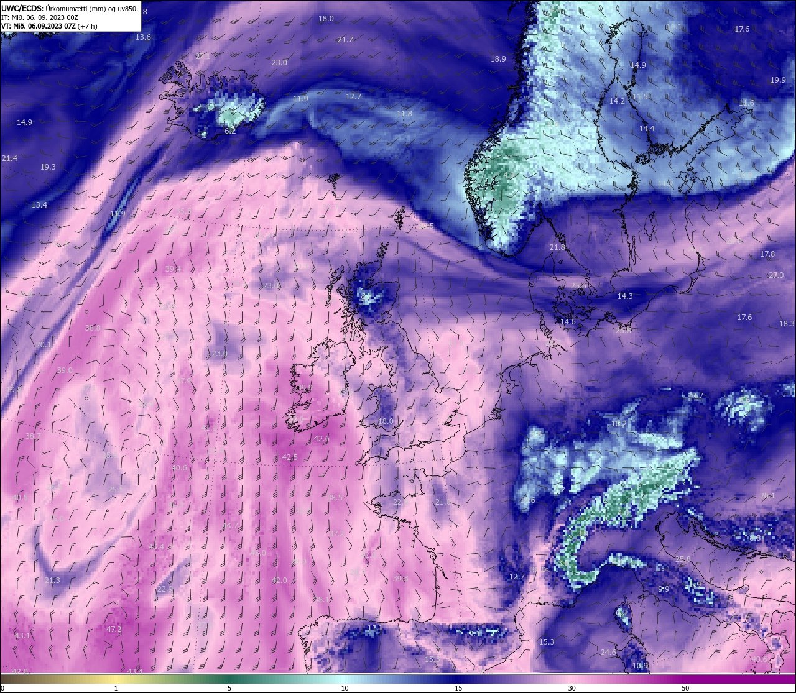Click the 43.1 value label
This screenshot has width=796, height=693.
click(22, 636)
